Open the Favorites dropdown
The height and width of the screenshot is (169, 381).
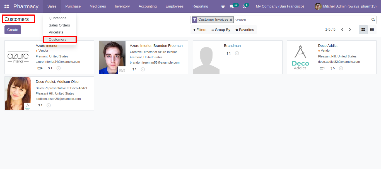coord(245,30)
